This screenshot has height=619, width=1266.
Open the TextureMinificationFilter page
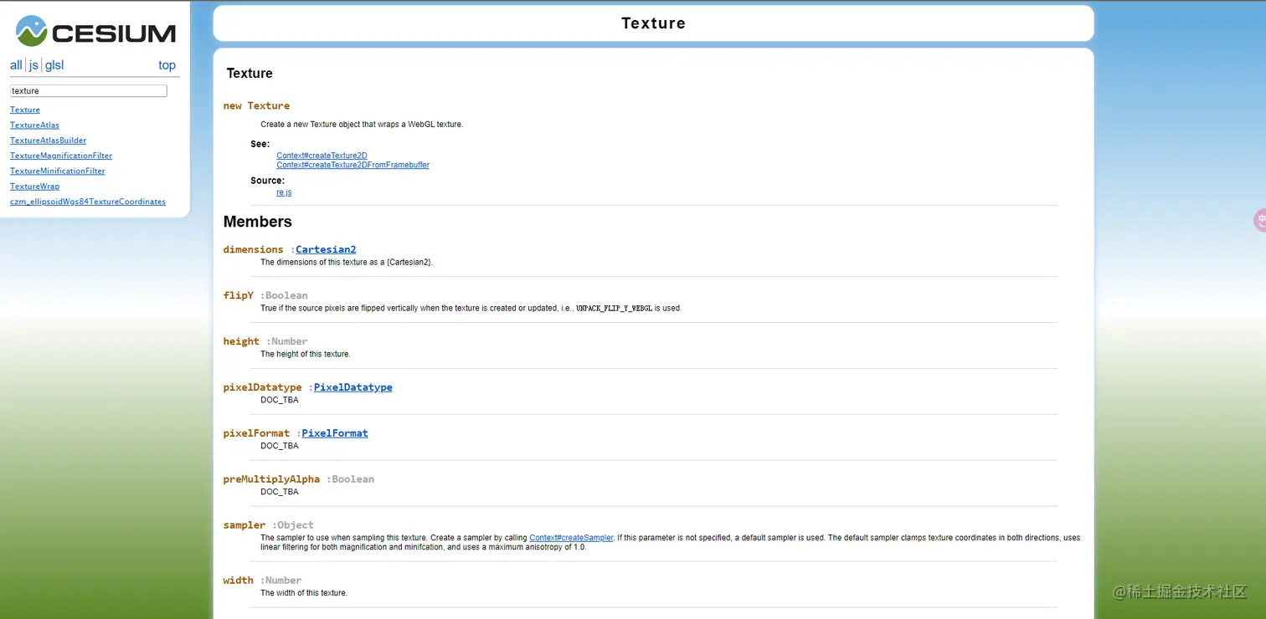point(57,171)
